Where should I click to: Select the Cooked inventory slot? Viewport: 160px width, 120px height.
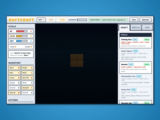click(x=14, y=83)
